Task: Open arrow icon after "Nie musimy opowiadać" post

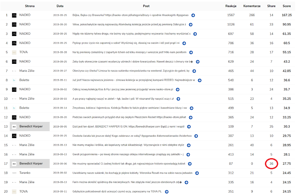Action: click(190, 164)
